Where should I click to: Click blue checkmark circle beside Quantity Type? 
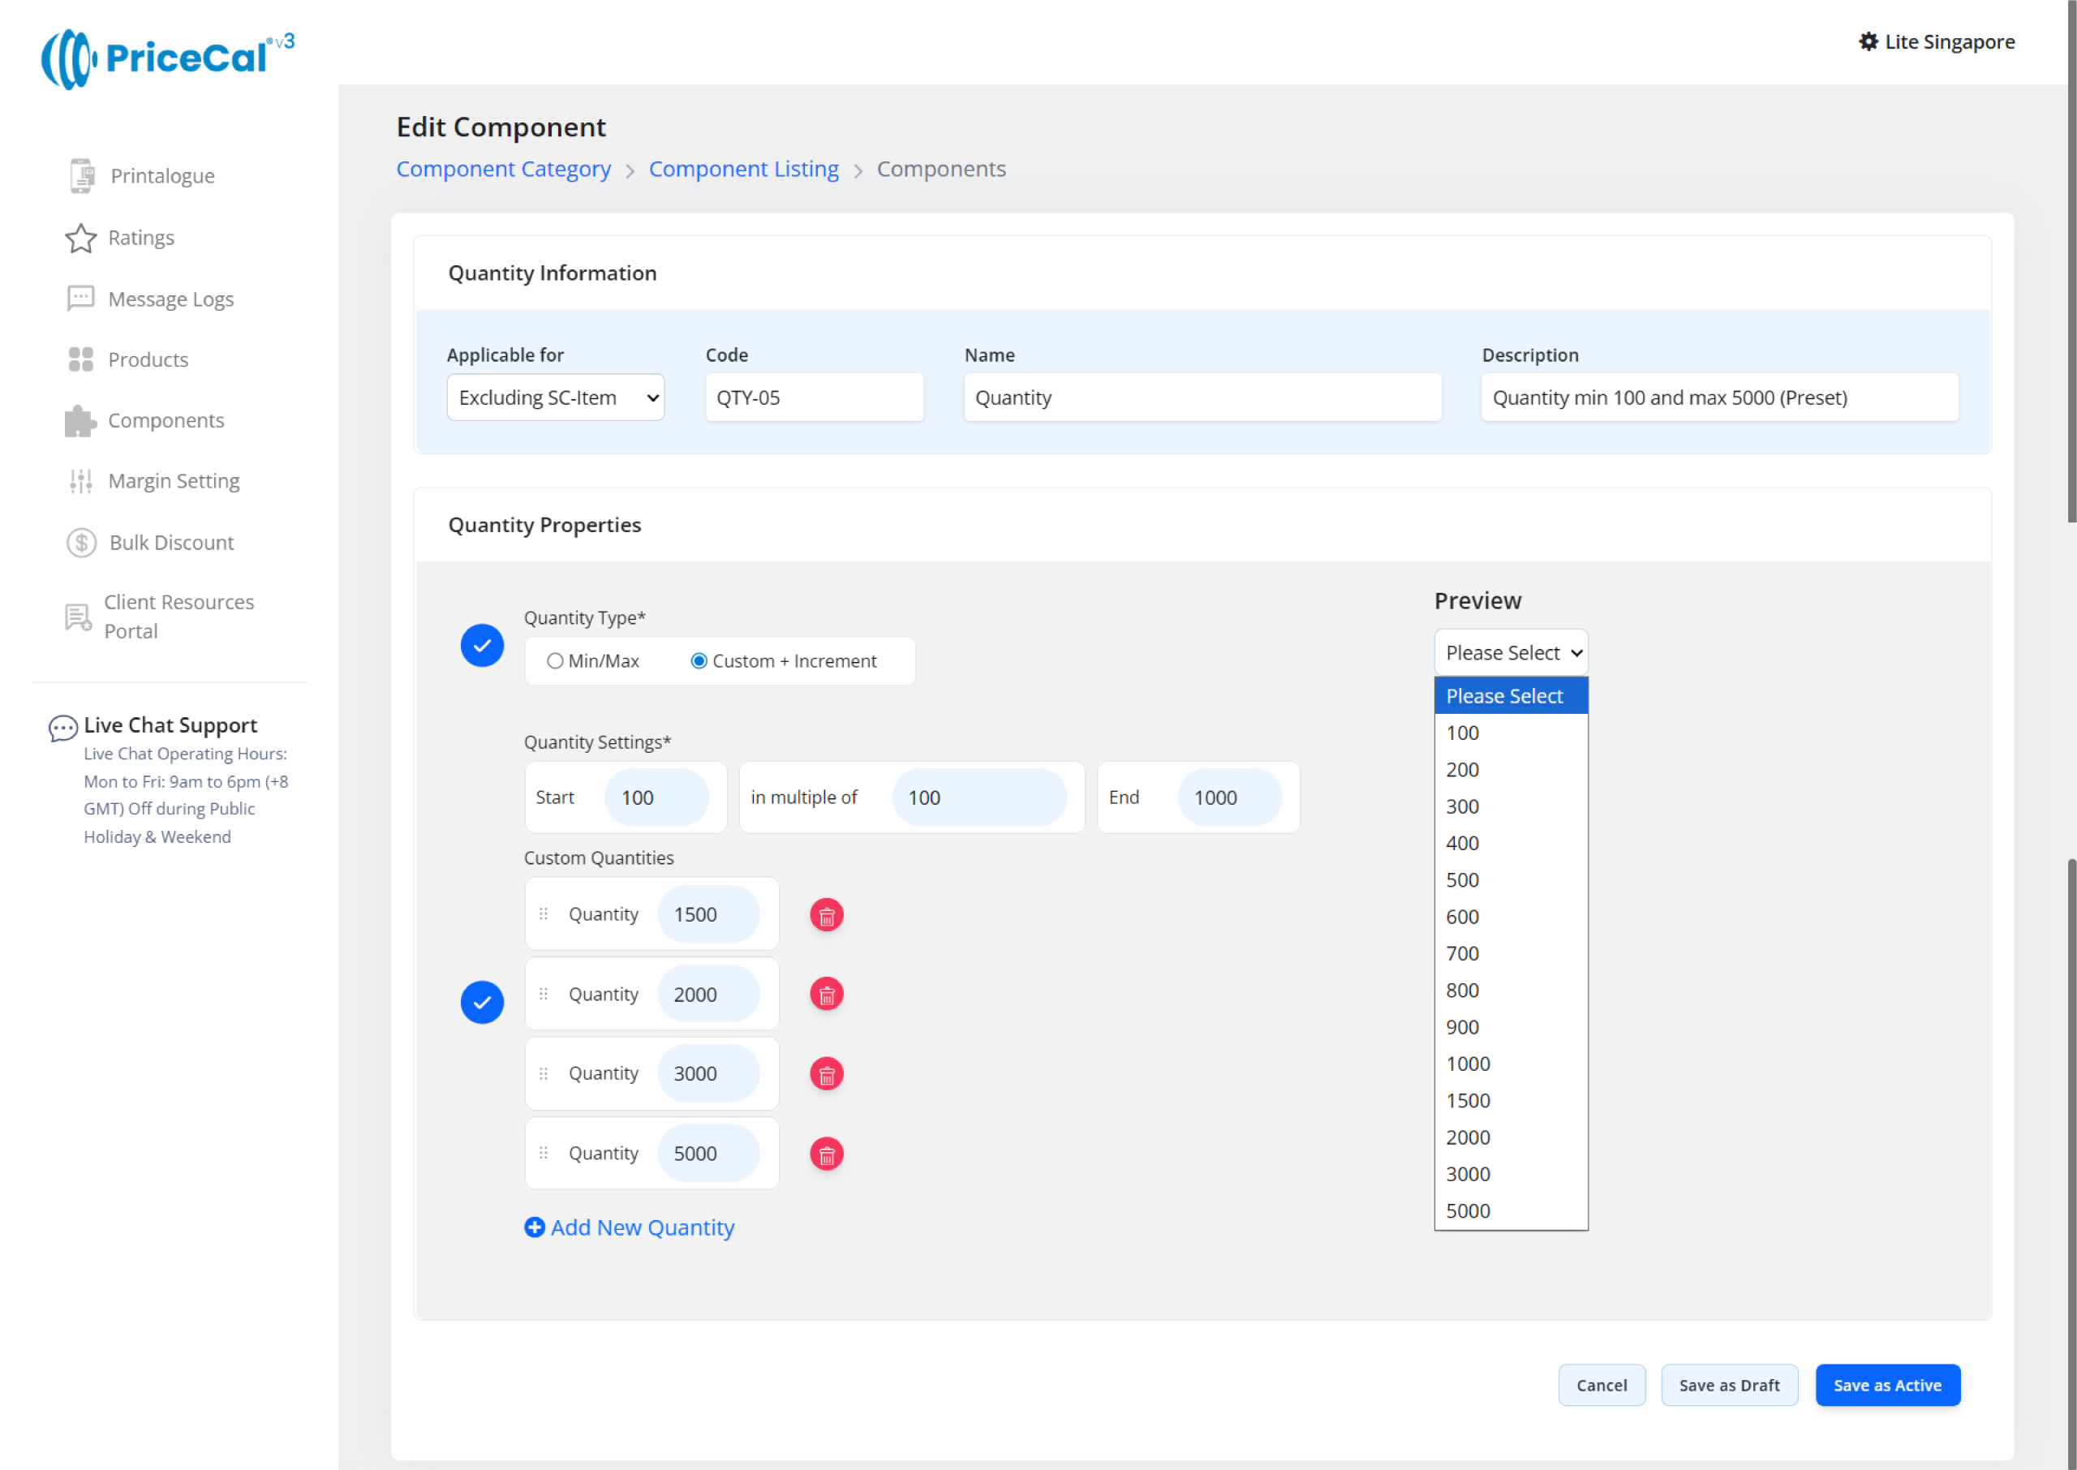(x=483, y=646)
